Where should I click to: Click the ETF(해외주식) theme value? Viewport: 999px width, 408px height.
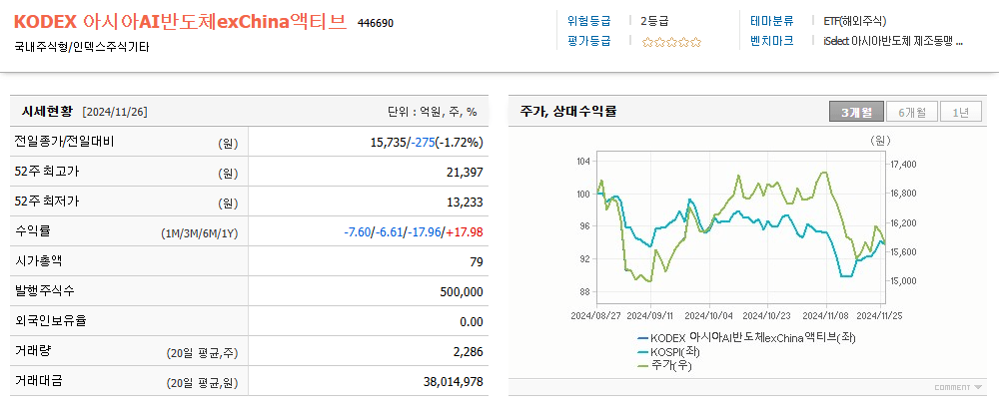pyautogui.click(x=854, y=20)
